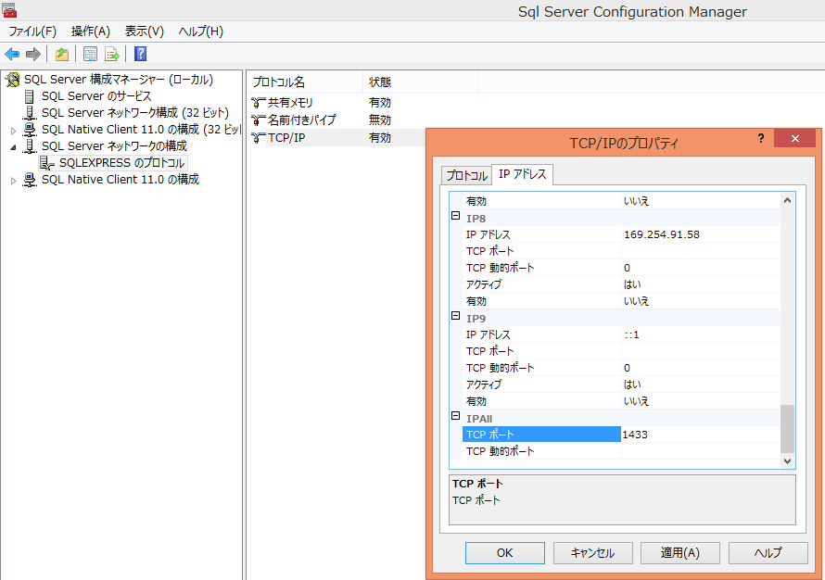The image size is (825, 580).
Task: Click the property grid scroll up arrow
Action: tap(787, 200)
